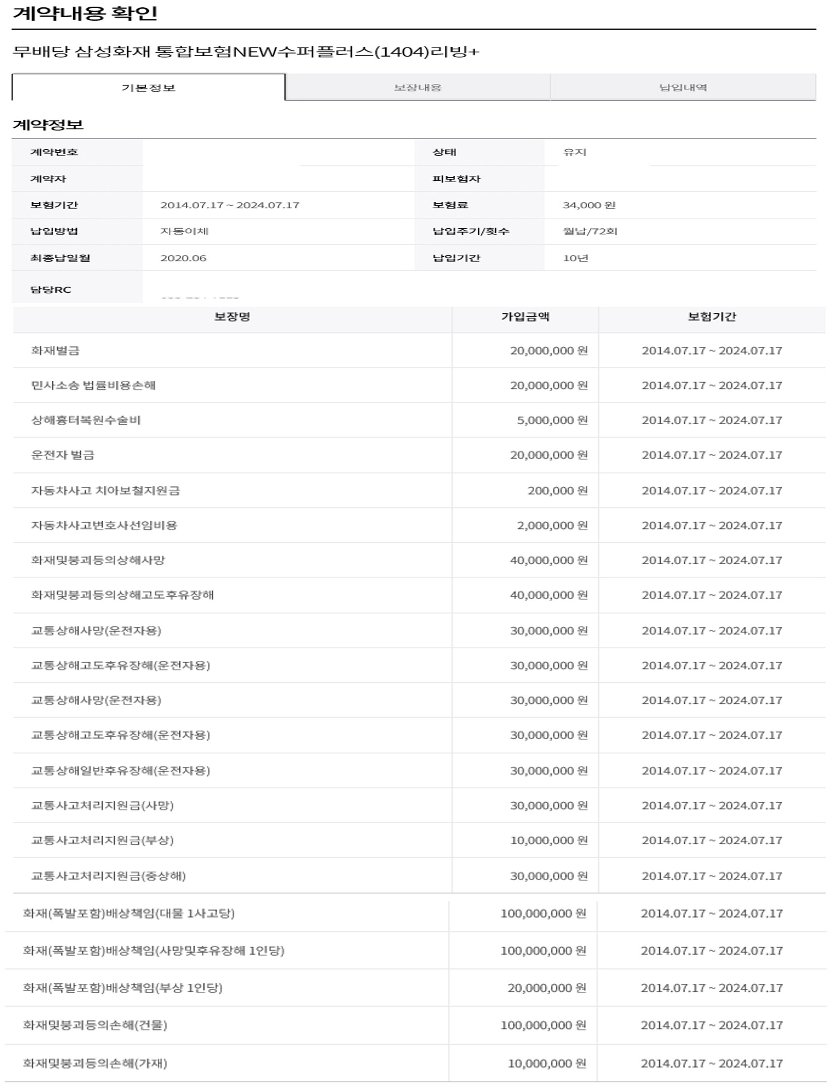Select the 교통상해일반후유장해(운전자용) row
The height and width of the screenshot is (1091, 828).
tap(419, 770)
